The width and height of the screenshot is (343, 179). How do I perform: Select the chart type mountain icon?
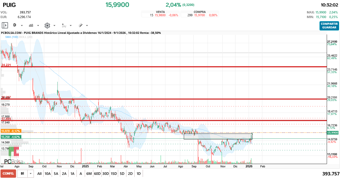tap(31, 25)
